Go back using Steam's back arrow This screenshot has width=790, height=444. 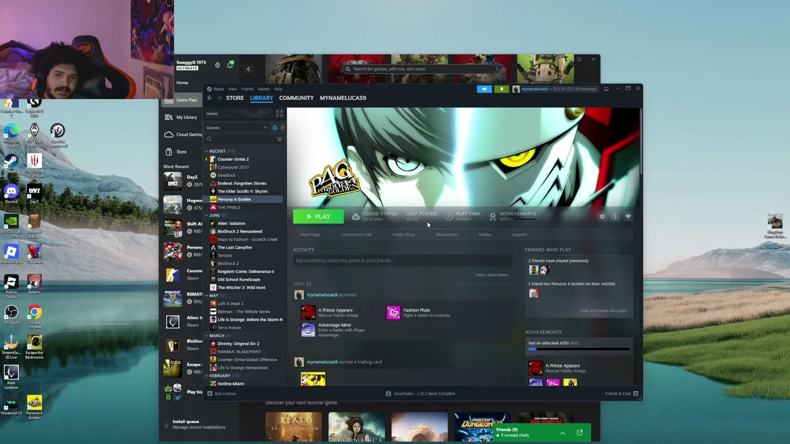tap(209, 98)
